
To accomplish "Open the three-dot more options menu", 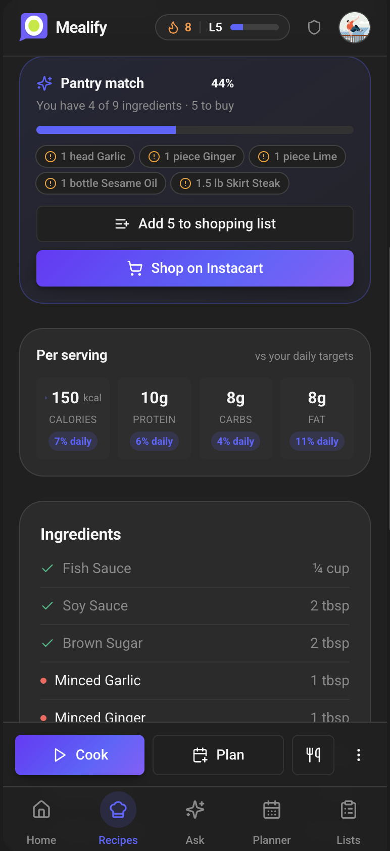I will [x=359, y=755].
